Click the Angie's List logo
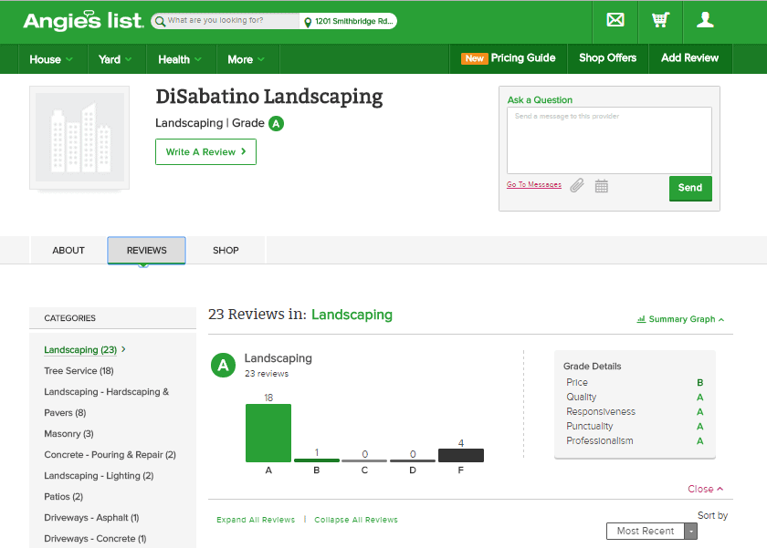767x548 pixels. pyautogui.click(x=83, y=21)
